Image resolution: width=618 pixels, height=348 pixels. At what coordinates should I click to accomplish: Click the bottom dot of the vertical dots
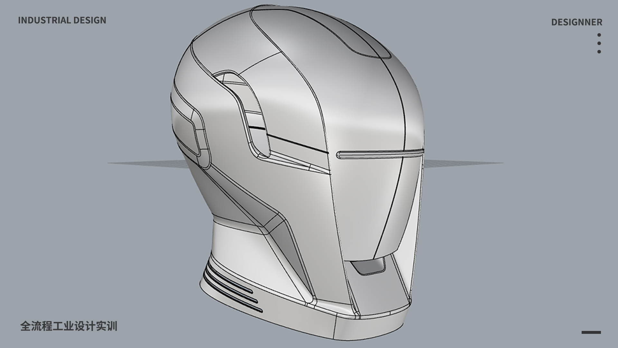pos(599,52)
